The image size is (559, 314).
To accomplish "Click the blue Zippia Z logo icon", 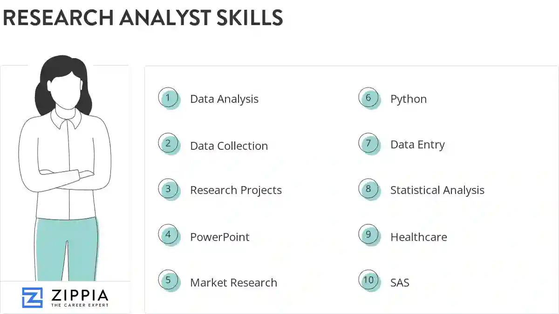I will click(x=32, y=298).
